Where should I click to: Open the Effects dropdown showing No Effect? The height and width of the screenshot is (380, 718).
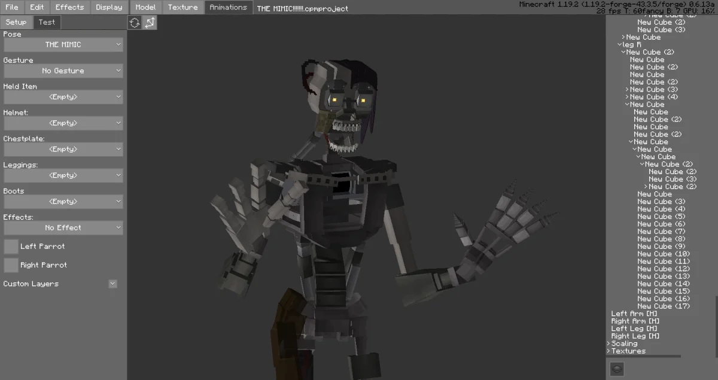[63, 228]
